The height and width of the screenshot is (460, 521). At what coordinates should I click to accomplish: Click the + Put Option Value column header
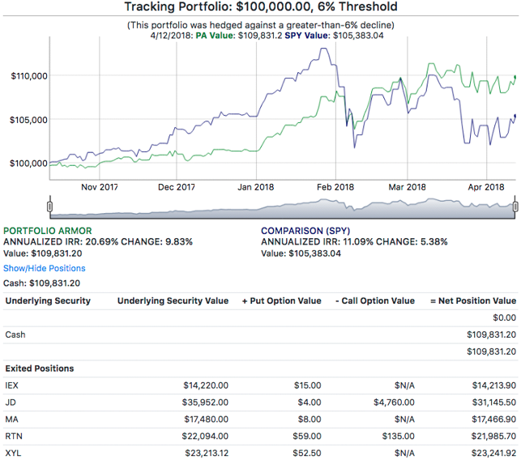(x=281, y=300)
